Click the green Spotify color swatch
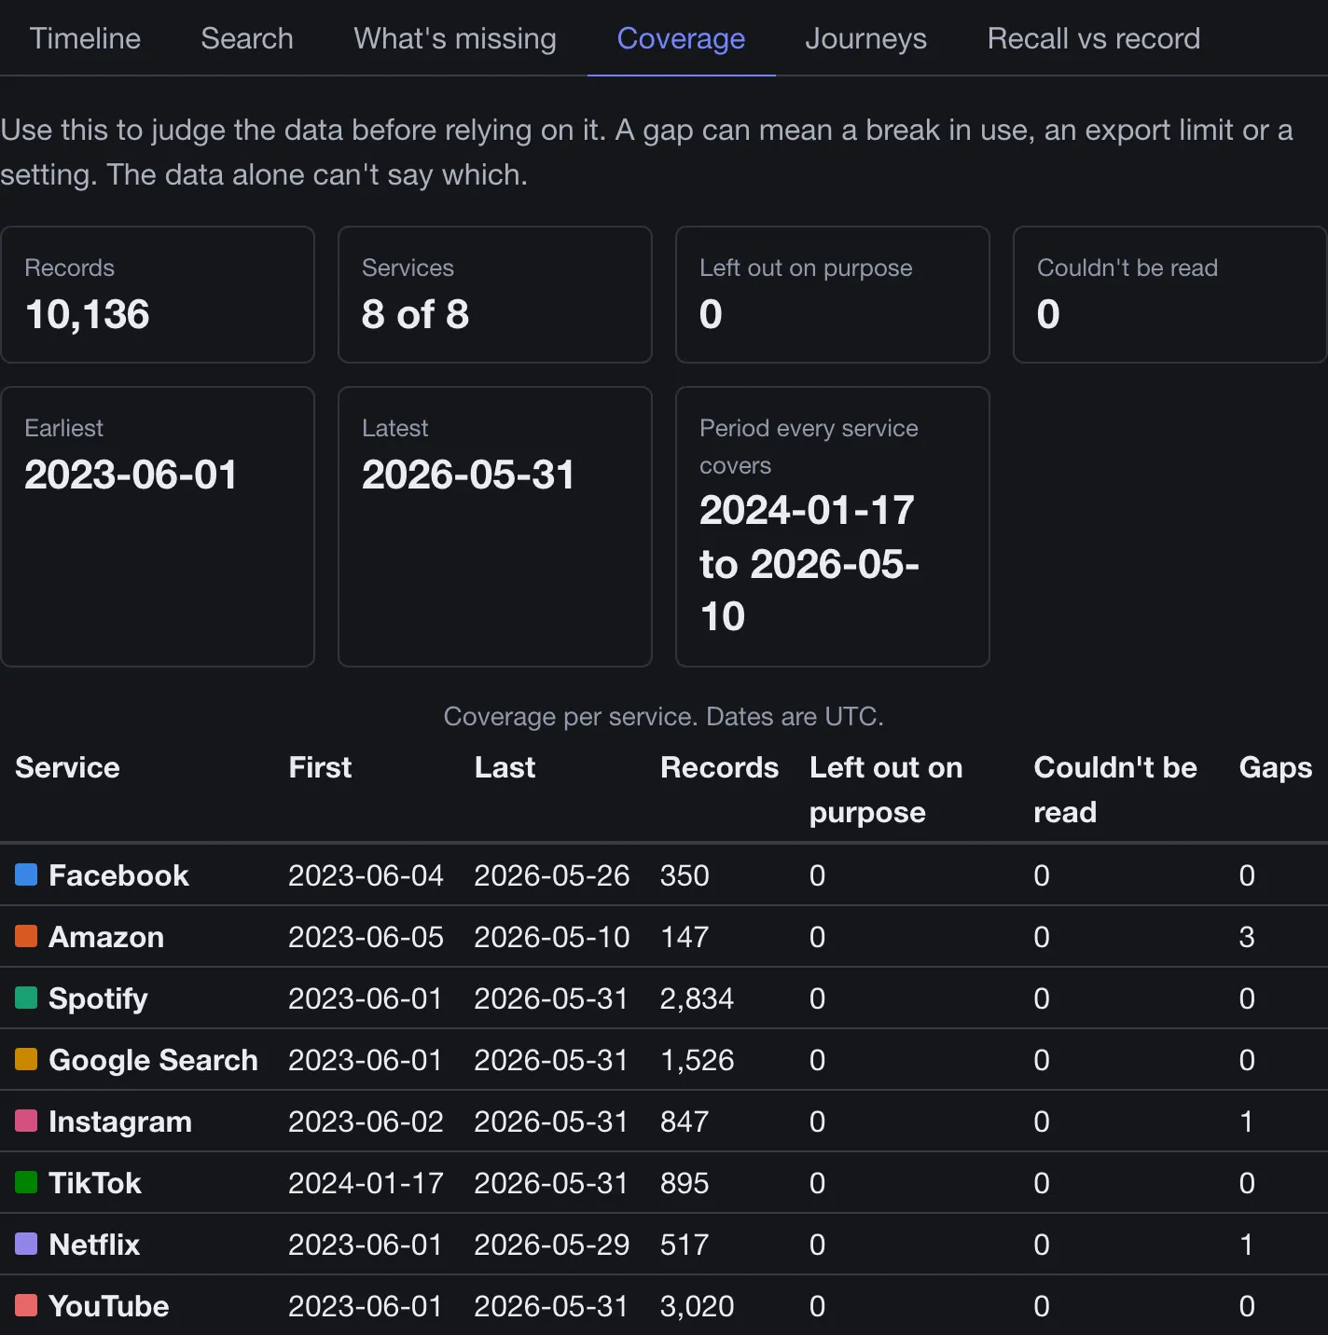This screenshot has width=1328, height=1335. (x=26, y=998)
